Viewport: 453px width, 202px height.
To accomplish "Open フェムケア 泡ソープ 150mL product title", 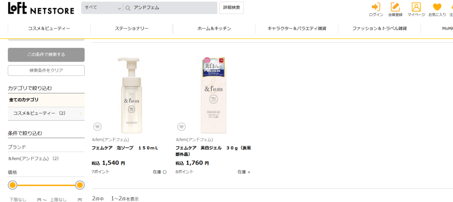I will coord(125,148).
